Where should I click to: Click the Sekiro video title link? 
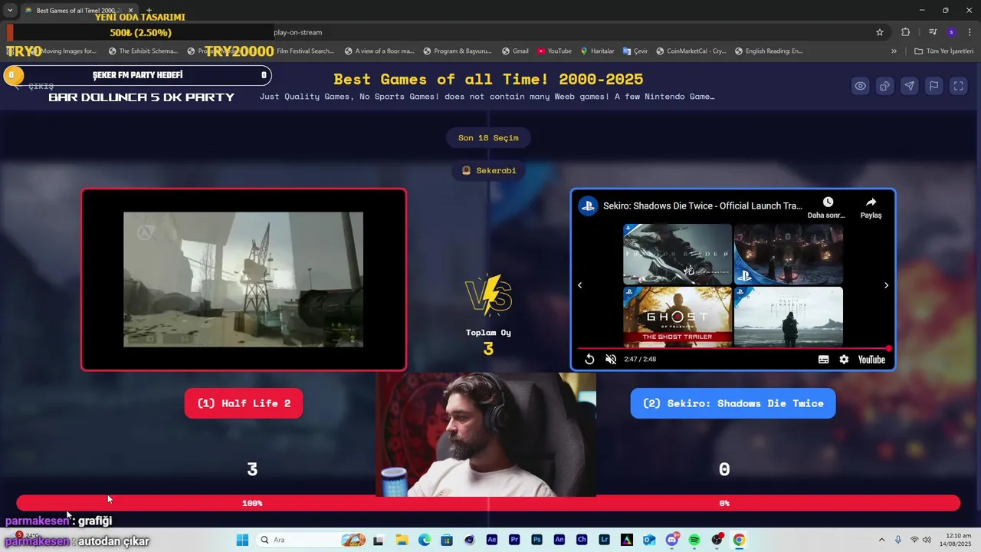click(x=703, y=205)
